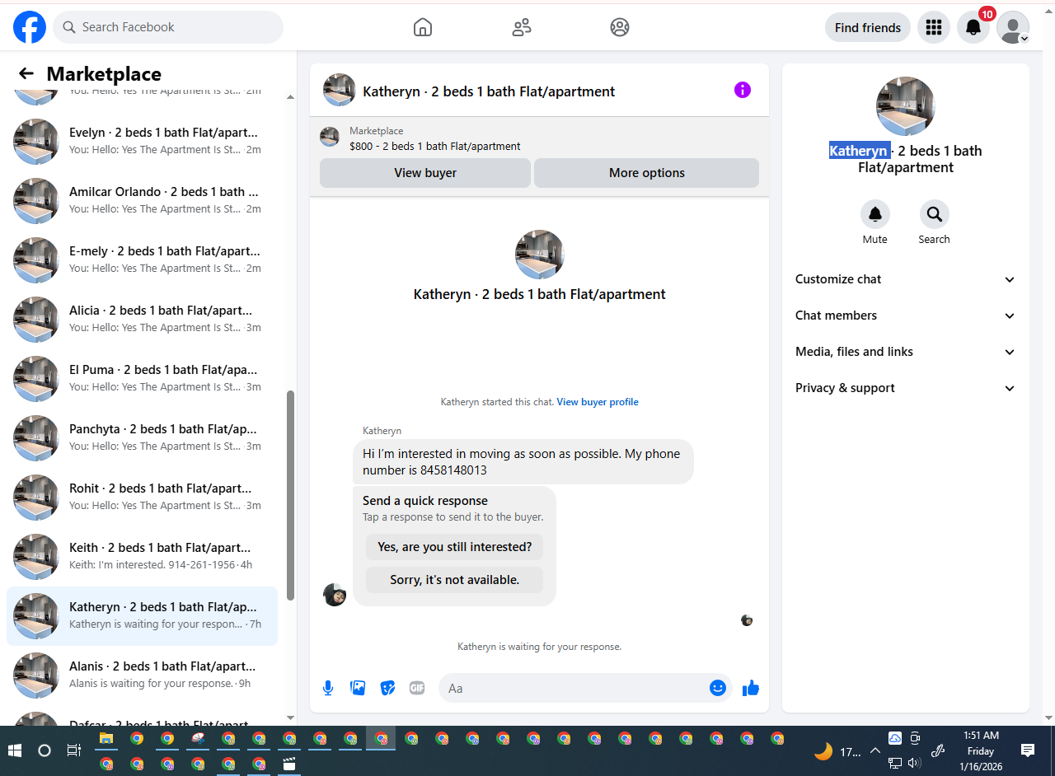The image size is (1055, 776).
Task: Open Amilcar Orlando conversation
Action: [x=142, y=200]
